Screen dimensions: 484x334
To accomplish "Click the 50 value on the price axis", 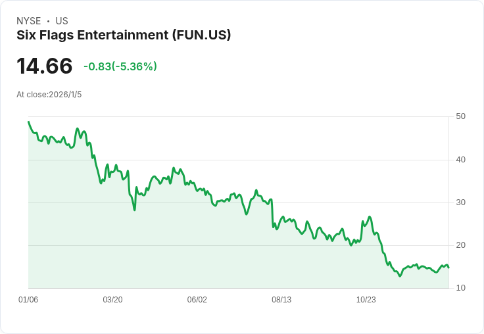I will 460,116.
